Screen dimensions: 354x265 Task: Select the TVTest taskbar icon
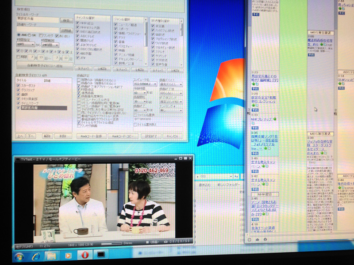pos(101,255)
